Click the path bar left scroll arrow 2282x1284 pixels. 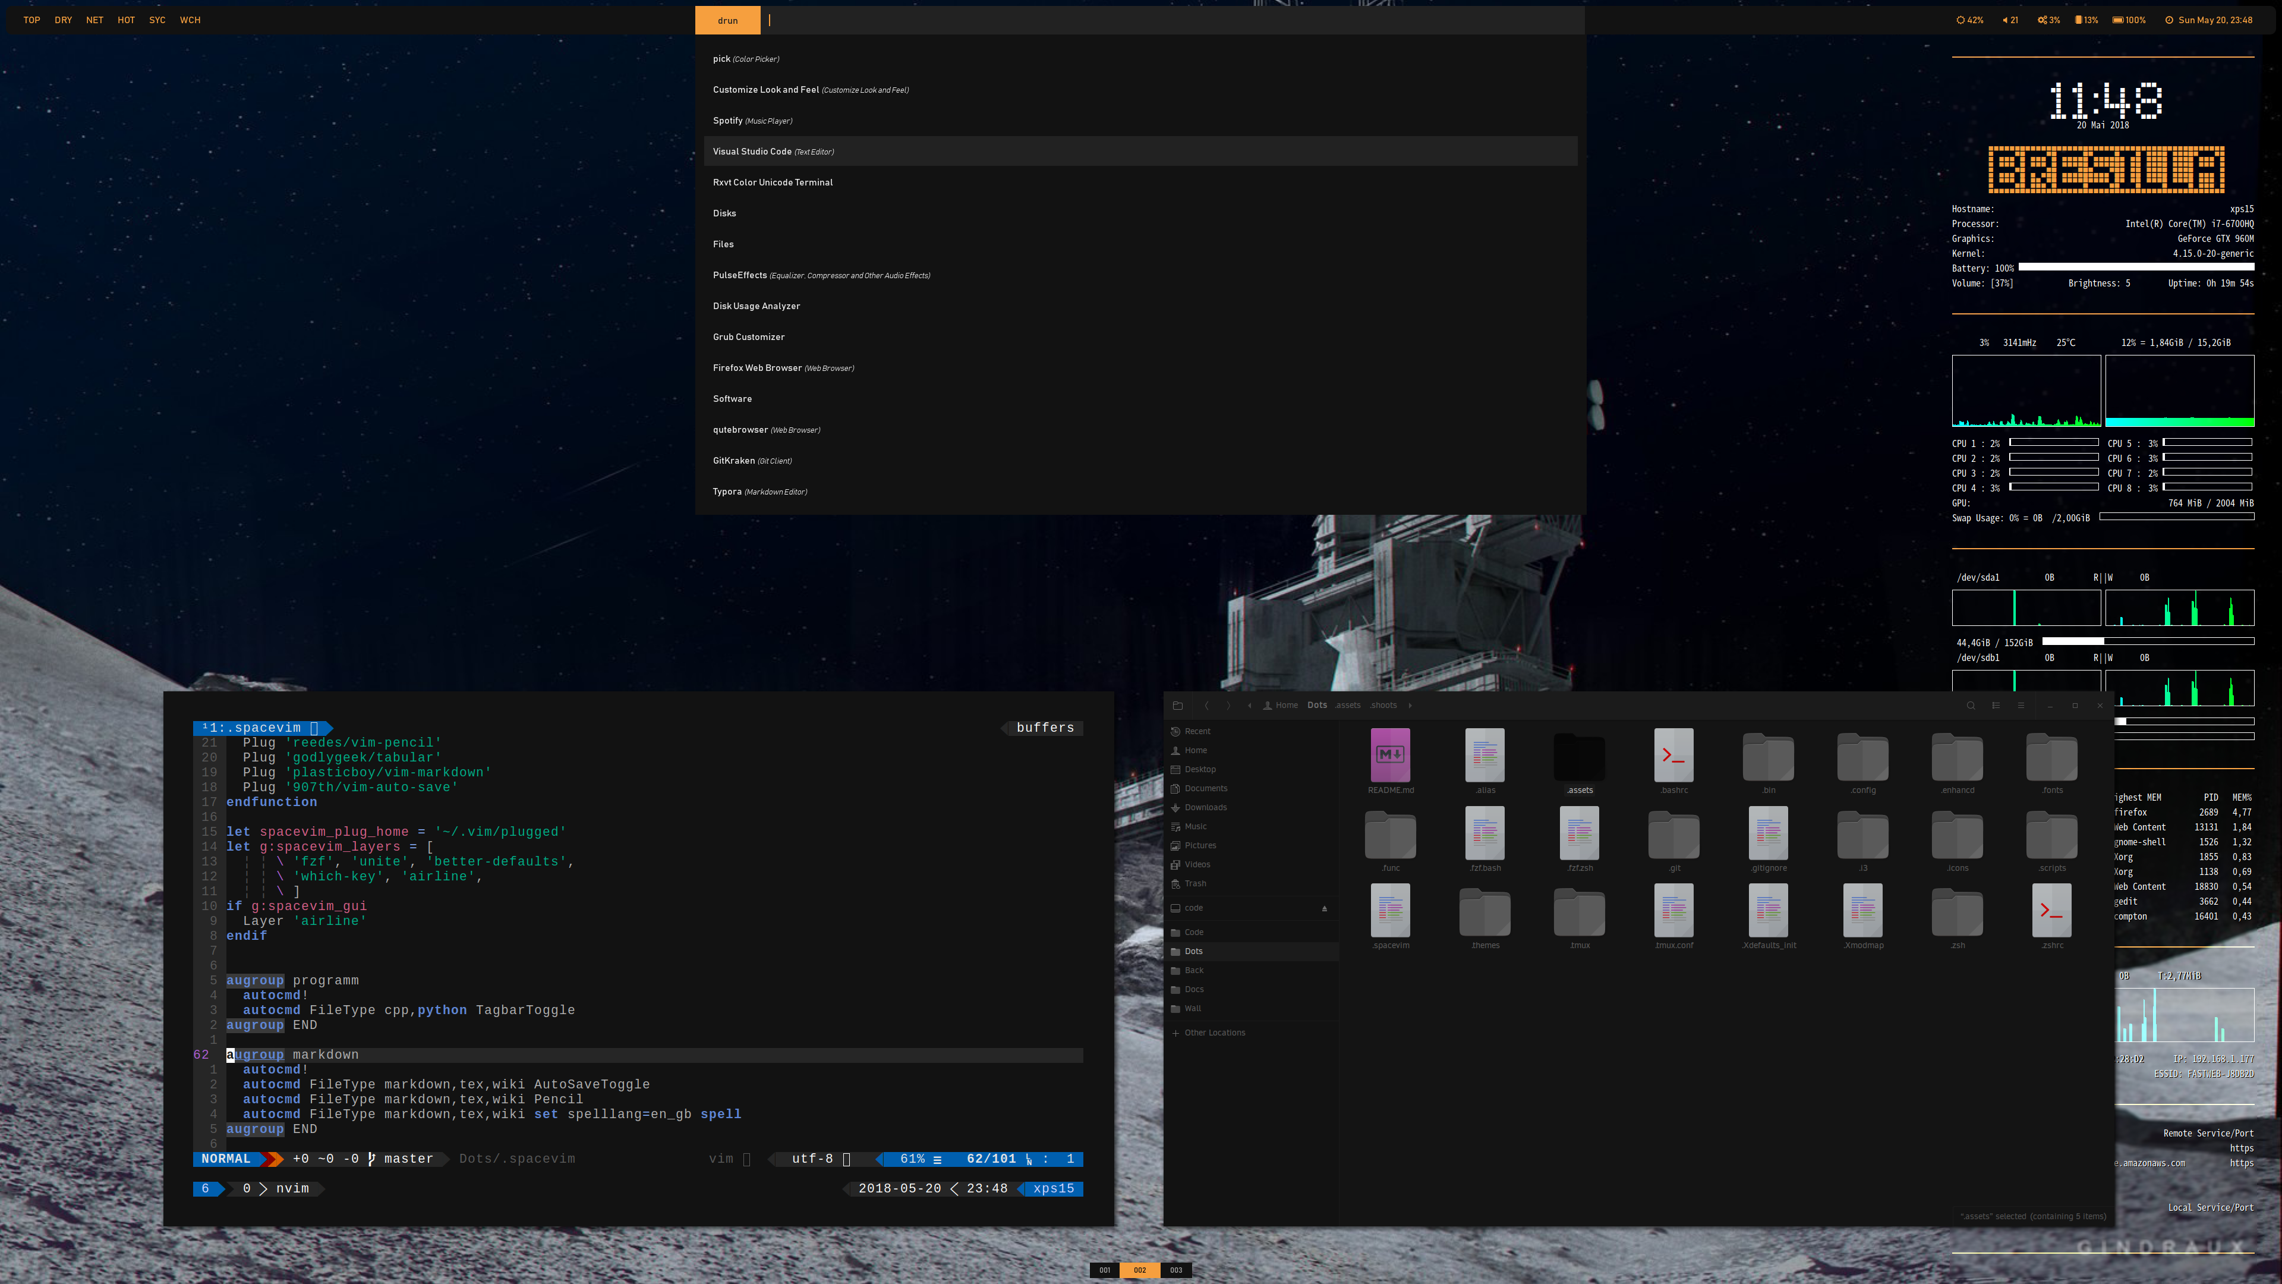[x=1249, y=706]
